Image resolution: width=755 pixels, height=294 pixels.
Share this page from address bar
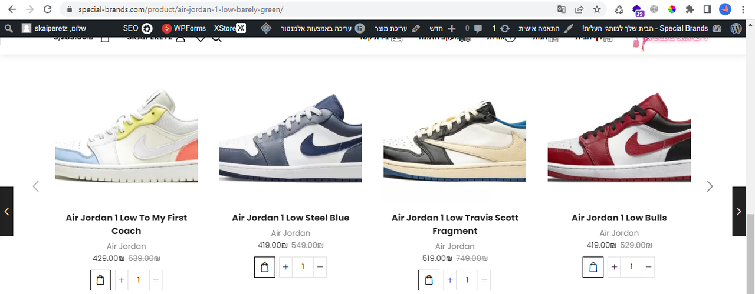pos(579,9)
